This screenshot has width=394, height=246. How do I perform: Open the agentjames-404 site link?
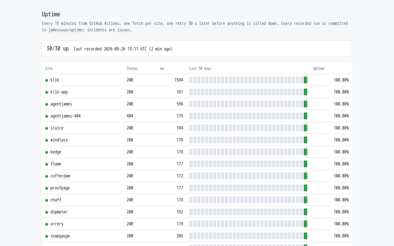pyautogui.click(x=66, y=116)
